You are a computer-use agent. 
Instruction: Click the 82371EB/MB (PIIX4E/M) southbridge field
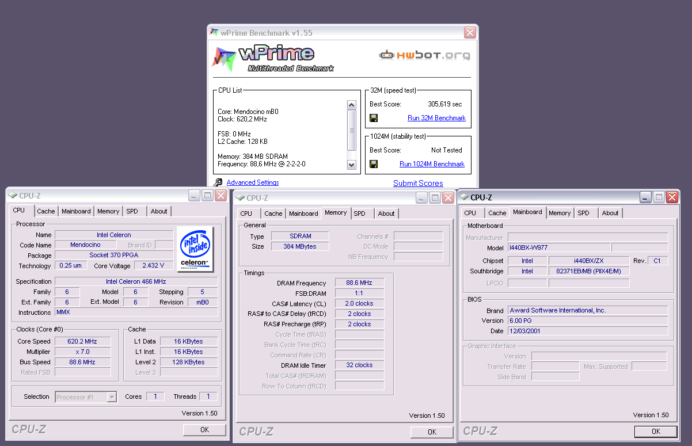[589, 271]
